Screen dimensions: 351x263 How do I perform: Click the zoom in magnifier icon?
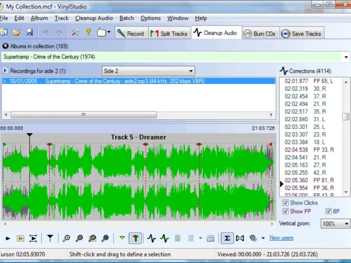[x=66, y=238]
